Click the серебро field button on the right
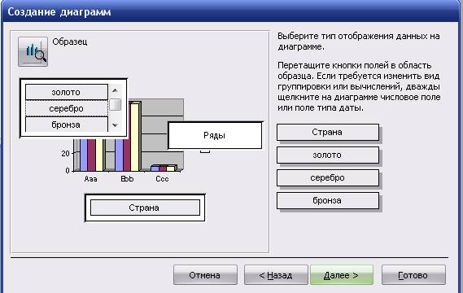 (328, 177)
